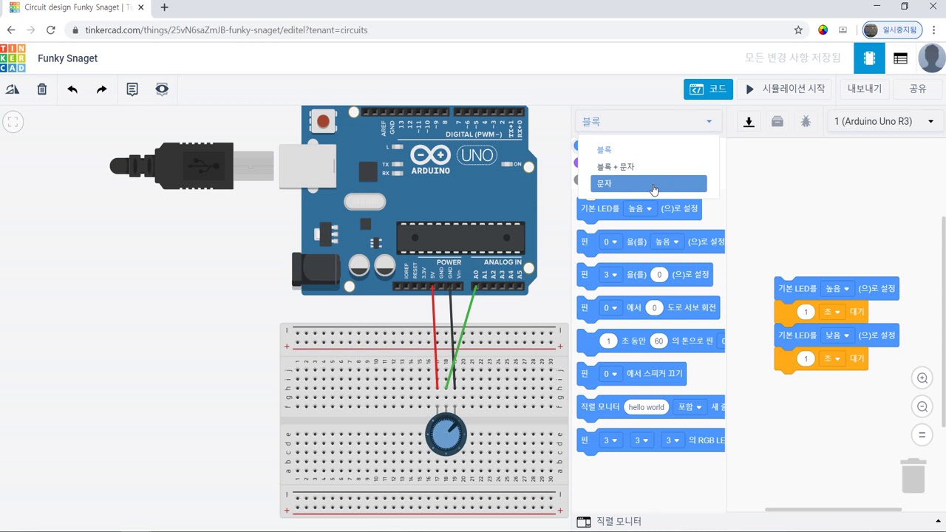This screenshot has width=946, height=532.
Task: Bookmark this page with star icon
Action: (798, 30)
